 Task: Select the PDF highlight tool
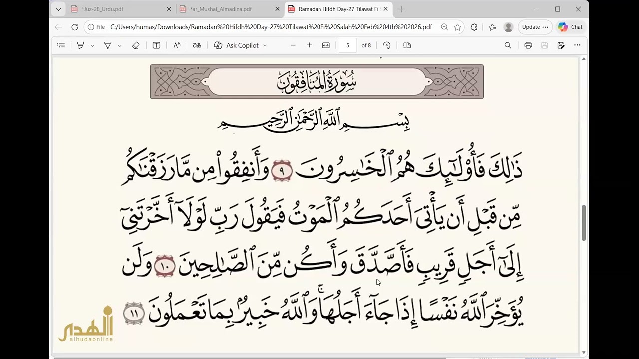80,45
